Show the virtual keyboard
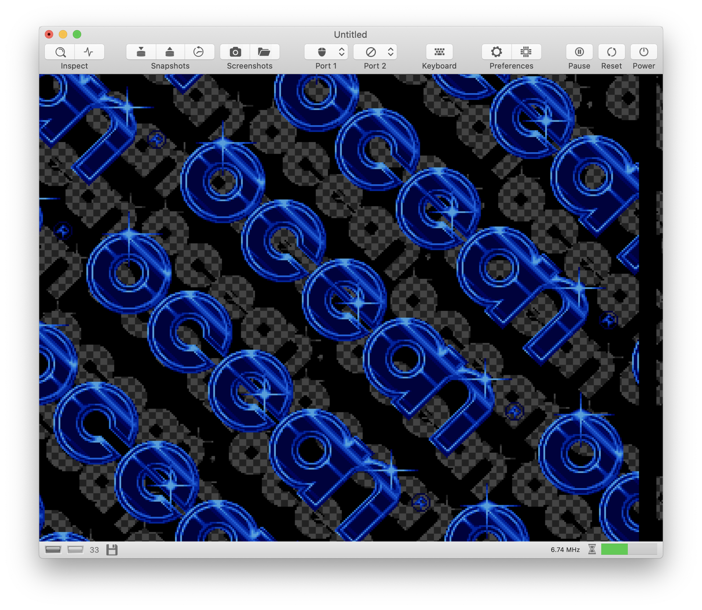Image resolution: width=702 pixels, height=610 pixels. [440, 52]
